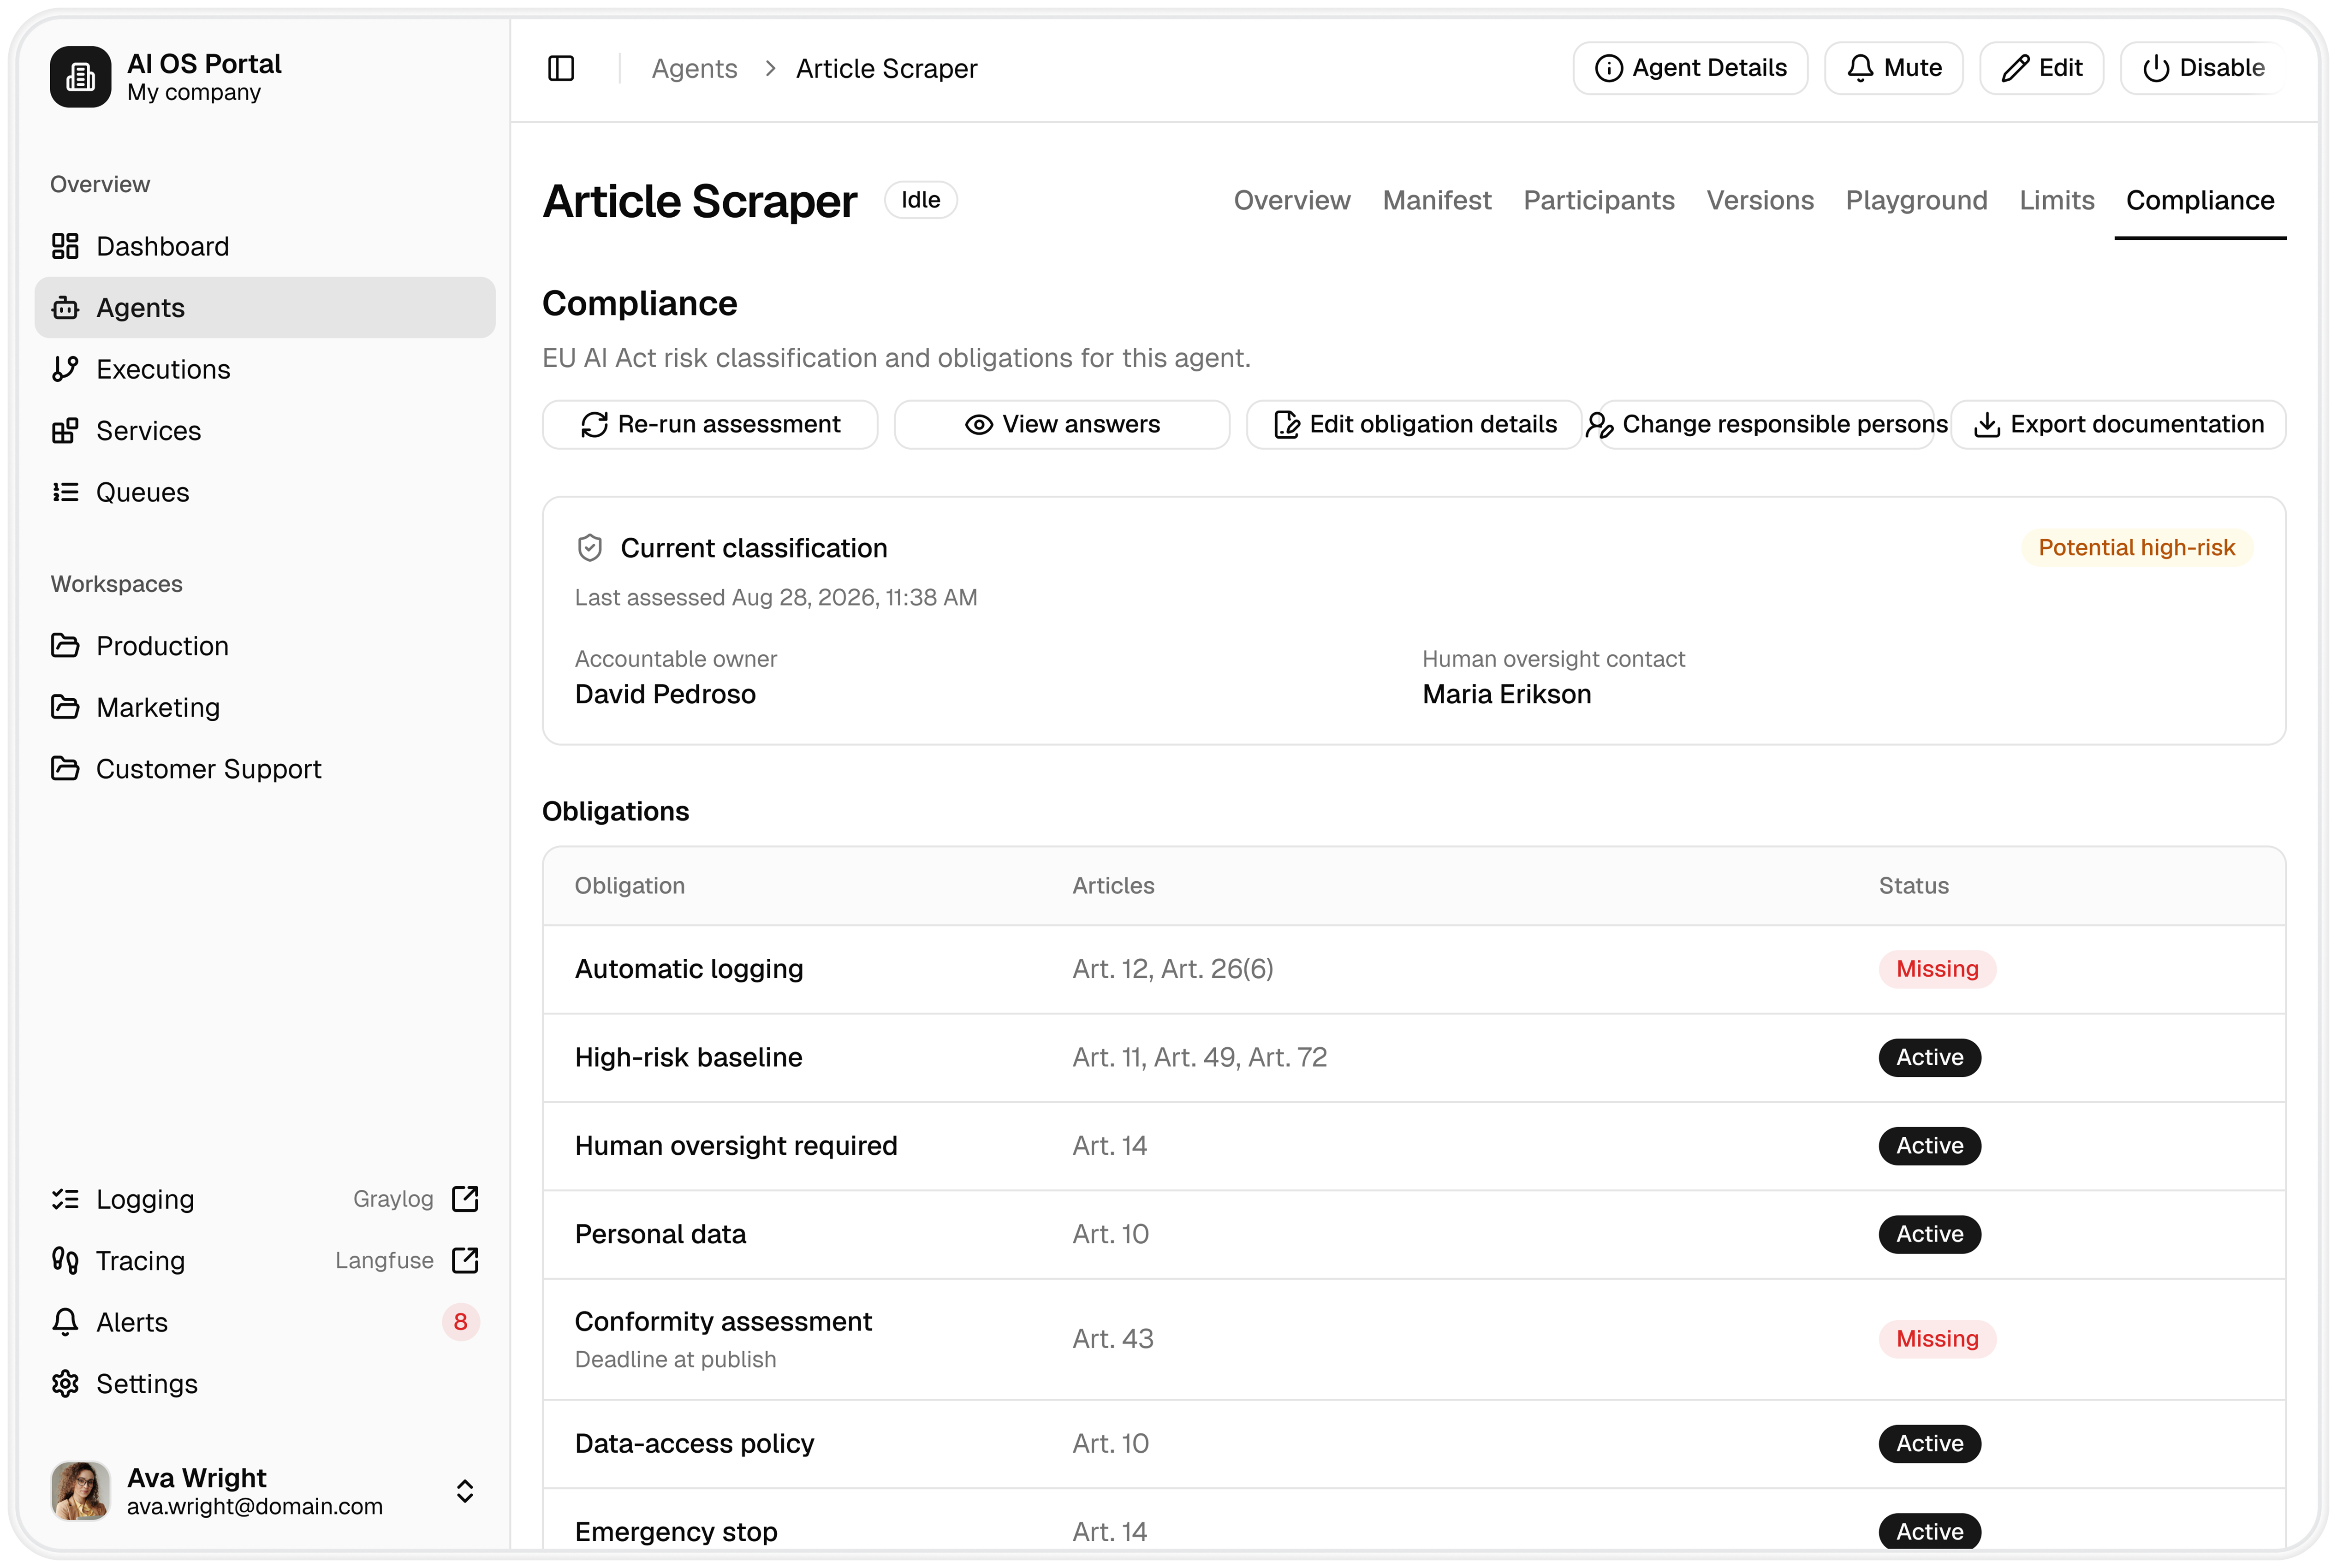Click Missing status for Automatic logging
This screenshot has height=1568, width=2337.
(x=1936, y=969)
